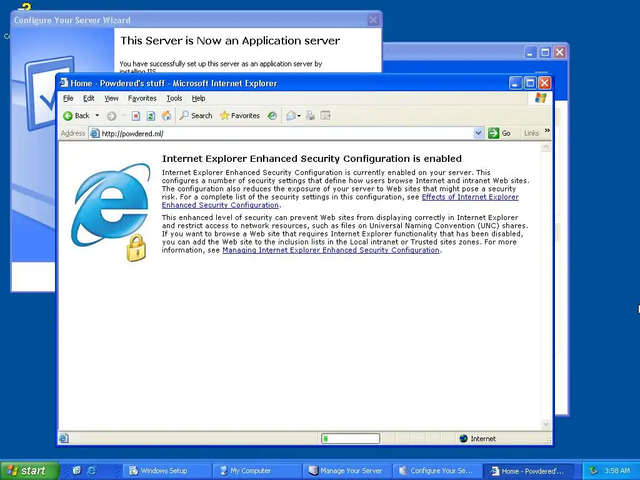The height and width of the screenshot is (480, 640).
Task: Open the Tools menu
Action: coord(174,98)
